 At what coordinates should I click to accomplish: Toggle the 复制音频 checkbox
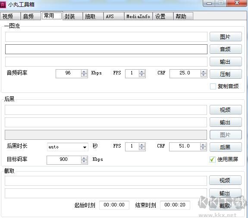click(x=213, y=86)
